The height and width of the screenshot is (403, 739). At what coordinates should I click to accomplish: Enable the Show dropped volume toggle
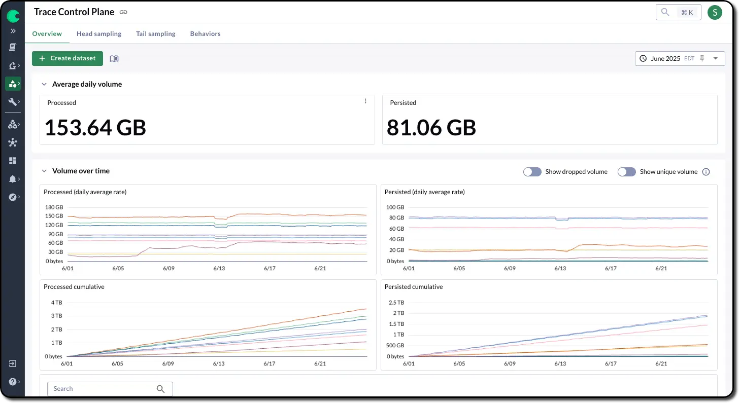click(x=532, y=172)
